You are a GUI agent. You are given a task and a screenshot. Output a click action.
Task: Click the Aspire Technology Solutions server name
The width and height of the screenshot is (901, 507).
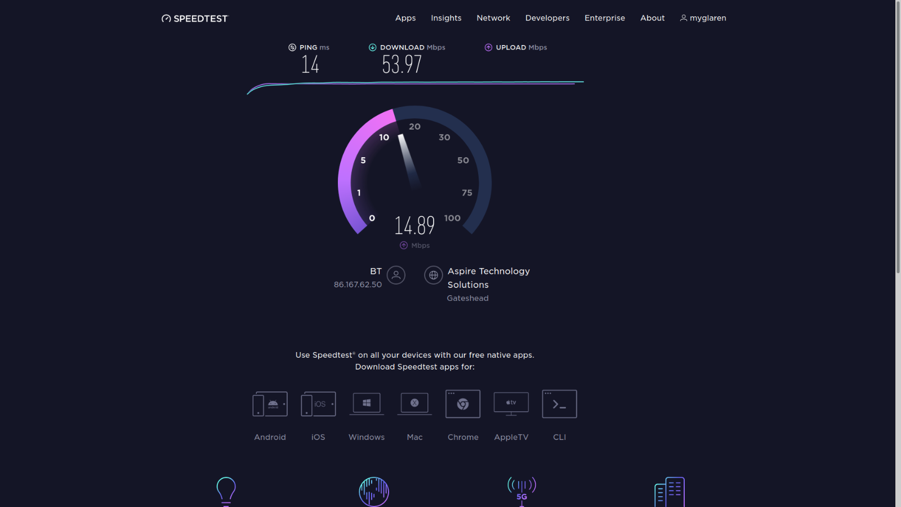[489, 278]
